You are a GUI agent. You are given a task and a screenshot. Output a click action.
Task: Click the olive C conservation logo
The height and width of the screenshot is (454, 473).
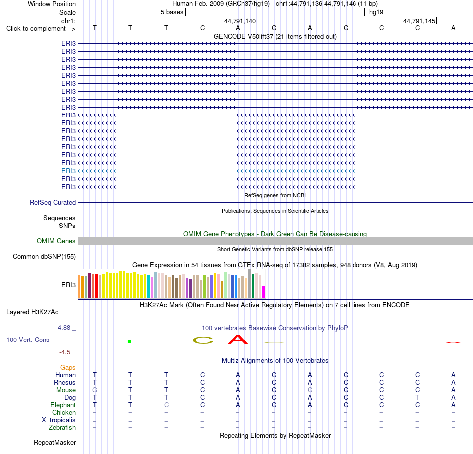tap(203, 340)
